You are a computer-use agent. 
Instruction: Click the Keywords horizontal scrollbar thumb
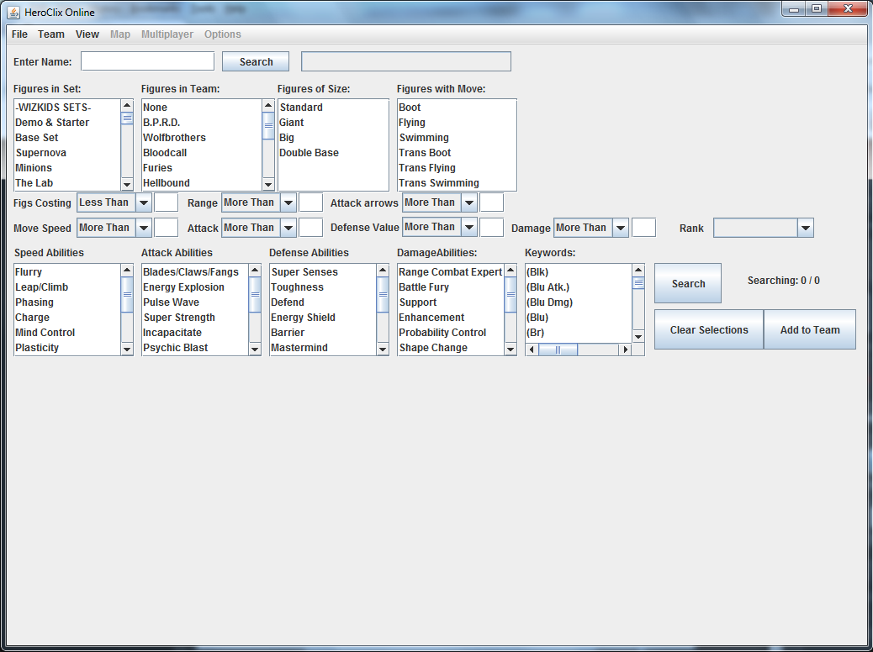558,350
